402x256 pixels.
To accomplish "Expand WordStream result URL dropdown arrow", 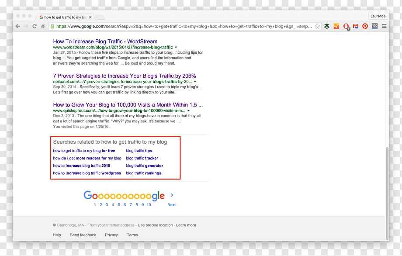I will 176,48.
